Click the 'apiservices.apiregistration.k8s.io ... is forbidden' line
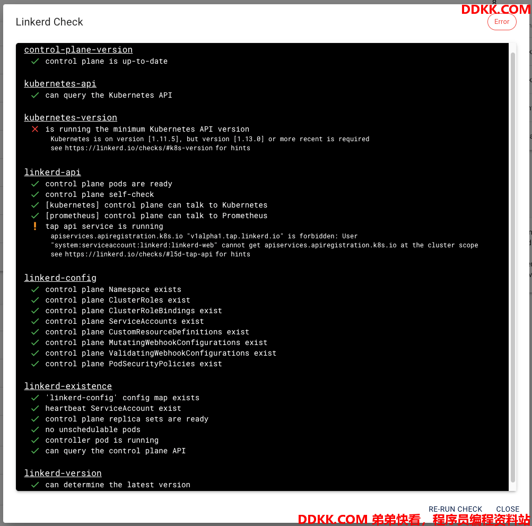 click(204, 236)
